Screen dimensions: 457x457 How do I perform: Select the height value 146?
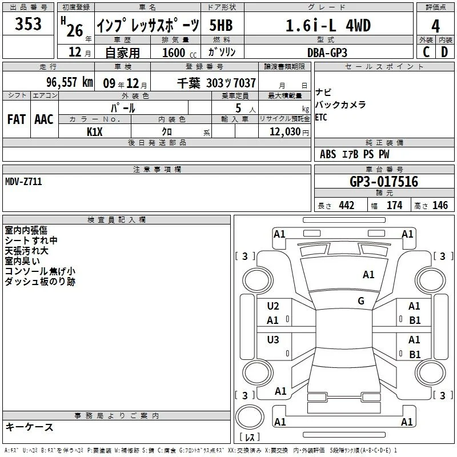coord(440,206)
